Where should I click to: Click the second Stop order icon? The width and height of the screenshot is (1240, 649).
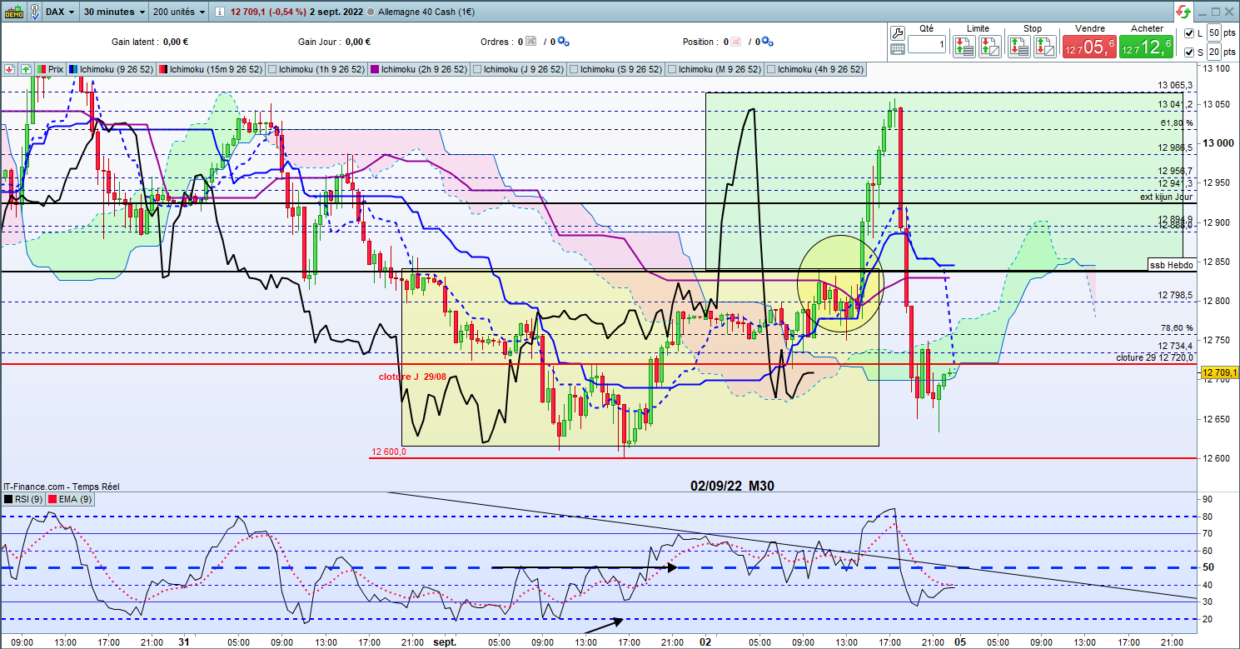pyautogui.click(x=1045, y=47)
